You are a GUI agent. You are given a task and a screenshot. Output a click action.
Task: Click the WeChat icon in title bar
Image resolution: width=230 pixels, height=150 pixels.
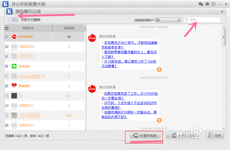201,4
